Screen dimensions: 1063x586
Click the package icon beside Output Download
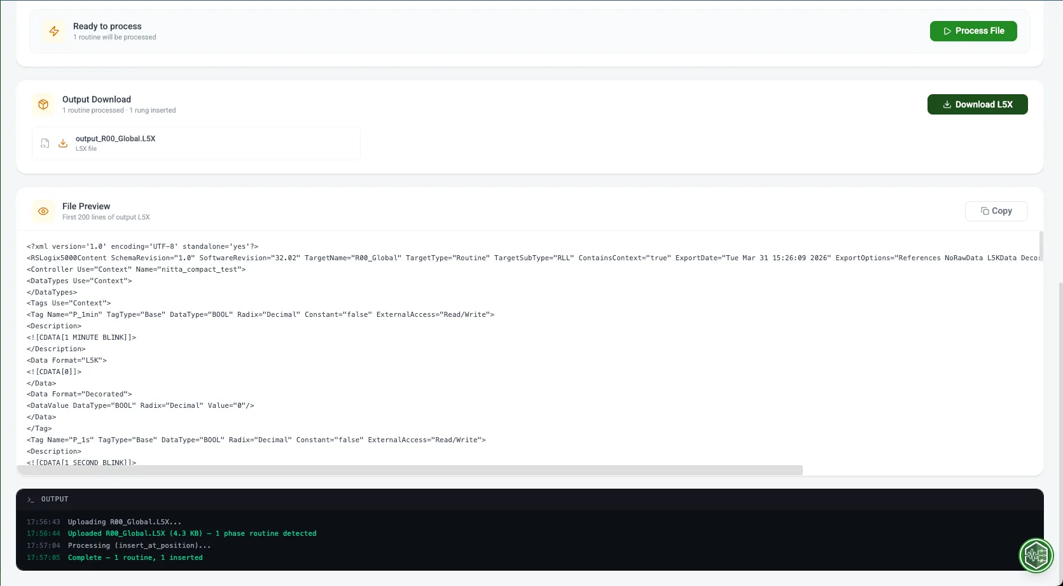[43, 104]
